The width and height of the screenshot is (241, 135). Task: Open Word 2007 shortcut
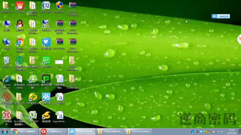(x=46, y=7)
